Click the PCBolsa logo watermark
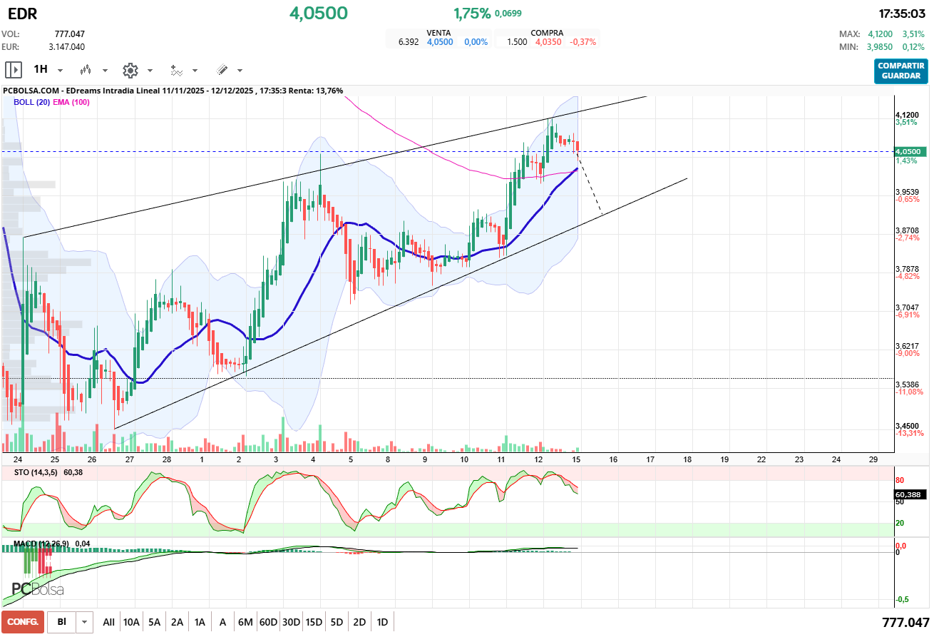 (38, 590)
